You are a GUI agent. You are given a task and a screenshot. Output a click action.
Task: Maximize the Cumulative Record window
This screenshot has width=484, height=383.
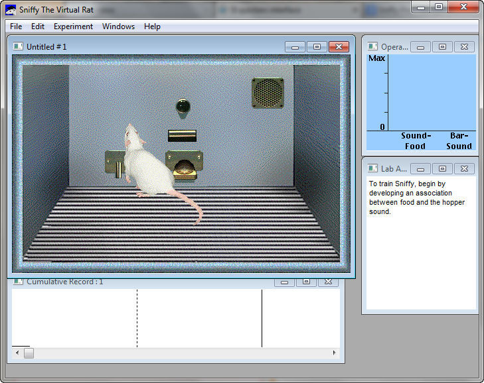306,282
